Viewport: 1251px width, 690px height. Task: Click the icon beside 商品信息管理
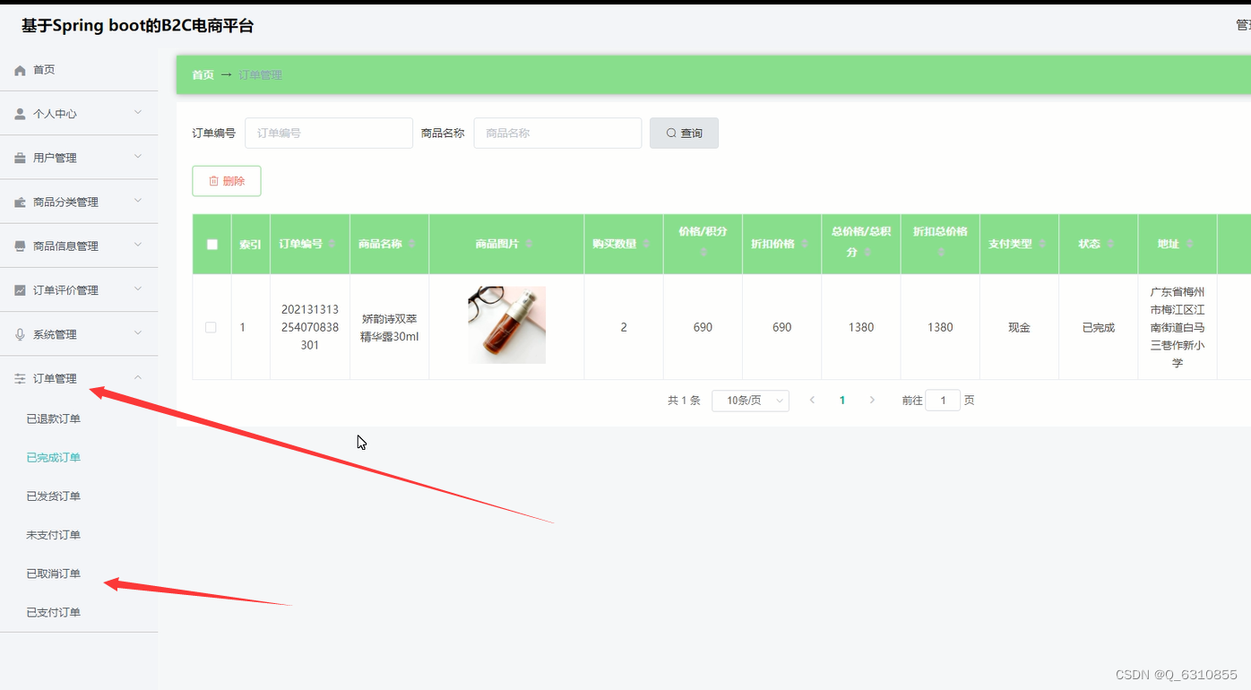[x=20, y=246]
